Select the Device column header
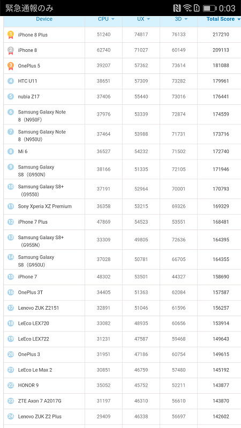 click(x=44, y=19)
